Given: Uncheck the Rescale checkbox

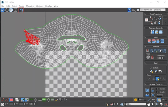Looking at the screenshot, I should pos(157,89).
